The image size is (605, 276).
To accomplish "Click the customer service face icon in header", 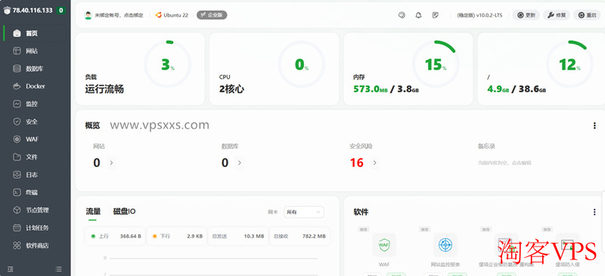I will 402,15.
